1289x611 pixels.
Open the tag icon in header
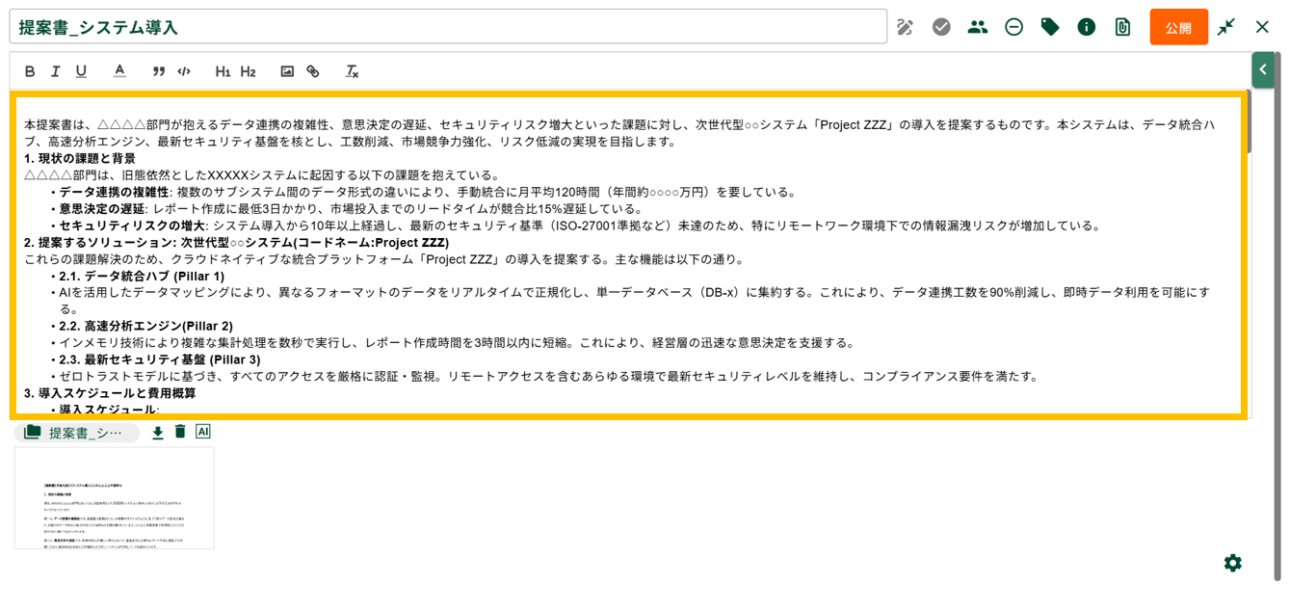[1050, 27]
